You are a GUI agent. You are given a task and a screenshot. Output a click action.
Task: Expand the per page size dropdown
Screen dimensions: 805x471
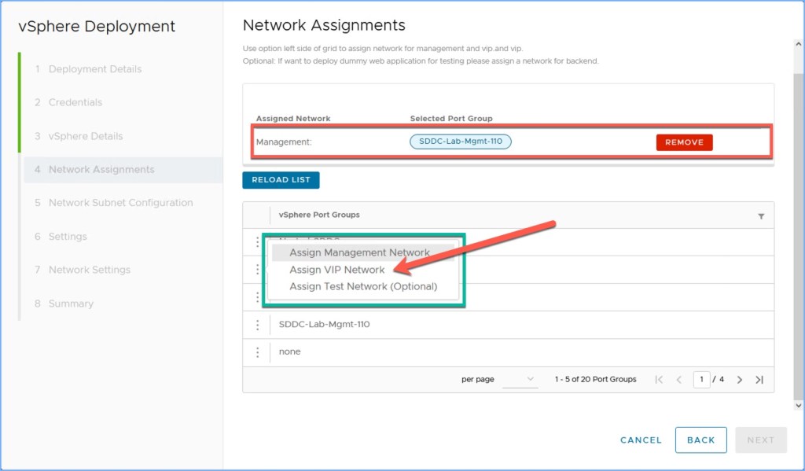tap(520, 379)
